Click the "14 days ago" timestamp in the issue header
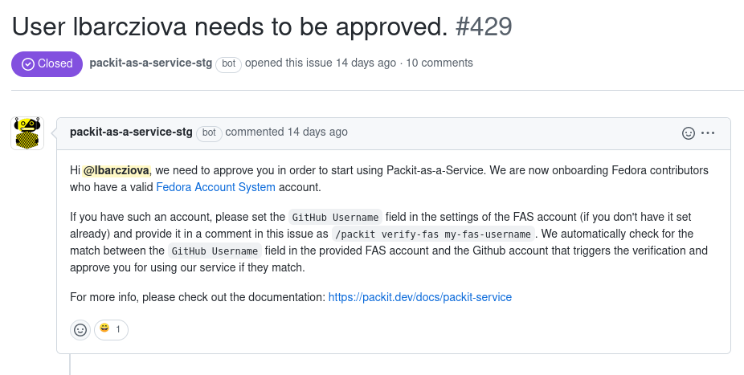 pos(366,63)
